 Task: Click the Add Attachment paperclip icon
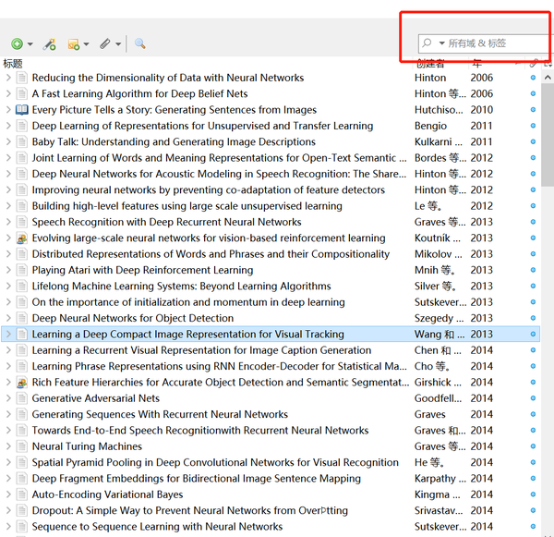tap(105, 43)
